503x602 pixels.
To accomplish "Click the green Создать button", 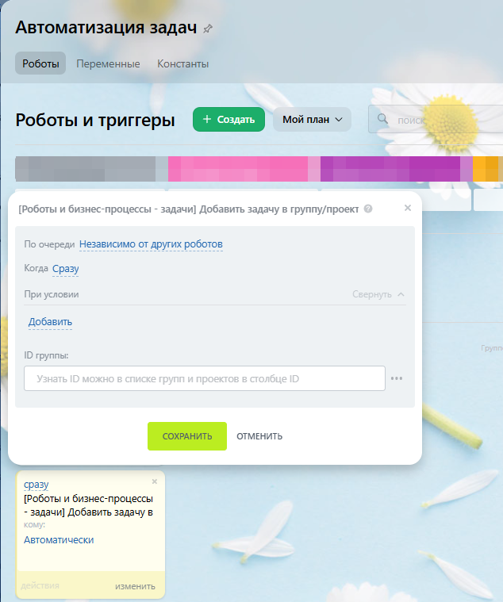I will click(228, 120).
